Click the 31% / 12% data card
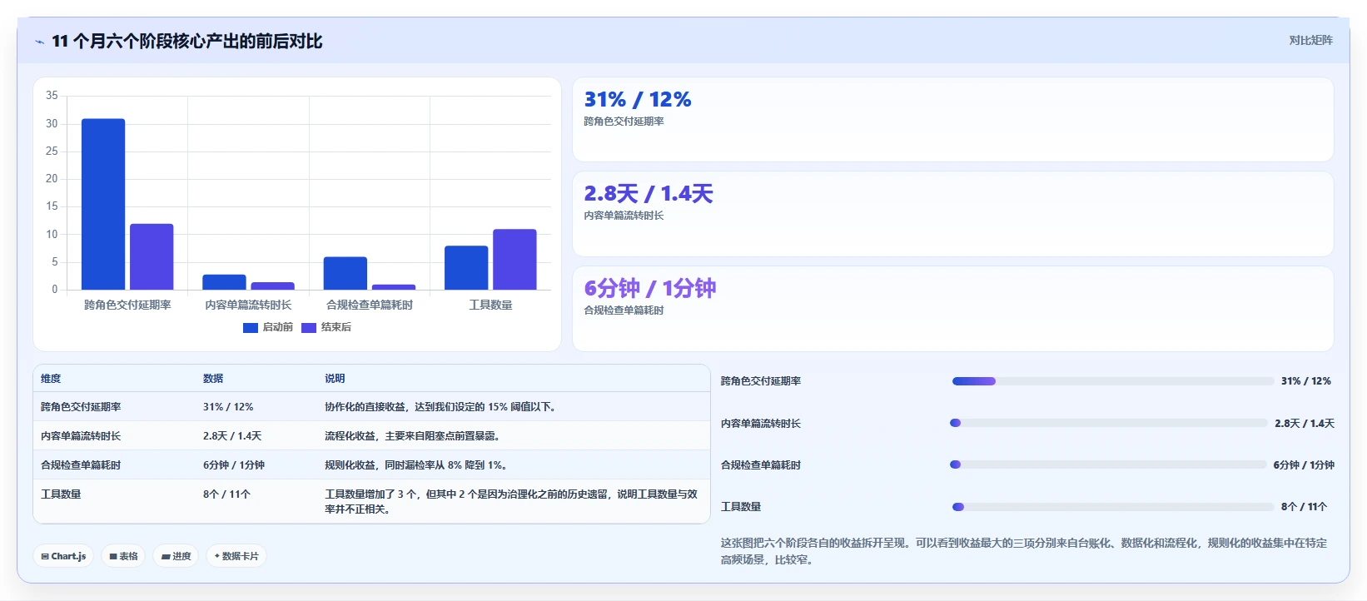1367x601 pixels. [x=953, y=120]
